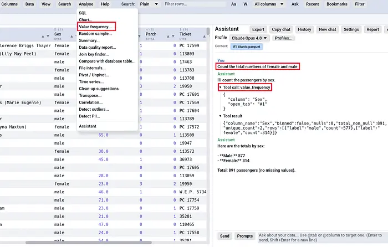Sort the Sex column ascending
This screenshot has width=388, height=247.
click(x=72, y=36)
